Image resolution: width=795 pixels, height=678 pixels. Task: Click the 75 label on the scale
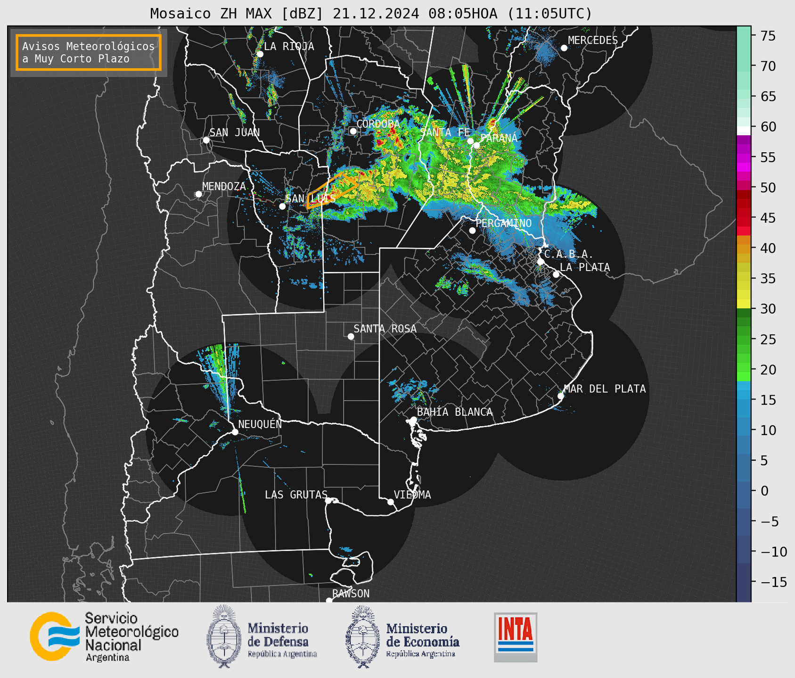coord(768,36)
